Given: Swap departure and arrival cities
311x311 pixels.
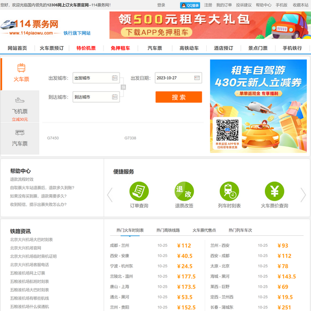Looking at the screenshot, I should click(123, 87).
